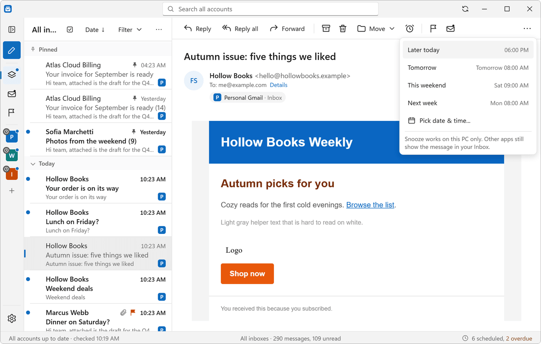The width and height of the screenshot is (541, 344).
Task: Click the app logo in title bar
Action: (x=8, y=9)
